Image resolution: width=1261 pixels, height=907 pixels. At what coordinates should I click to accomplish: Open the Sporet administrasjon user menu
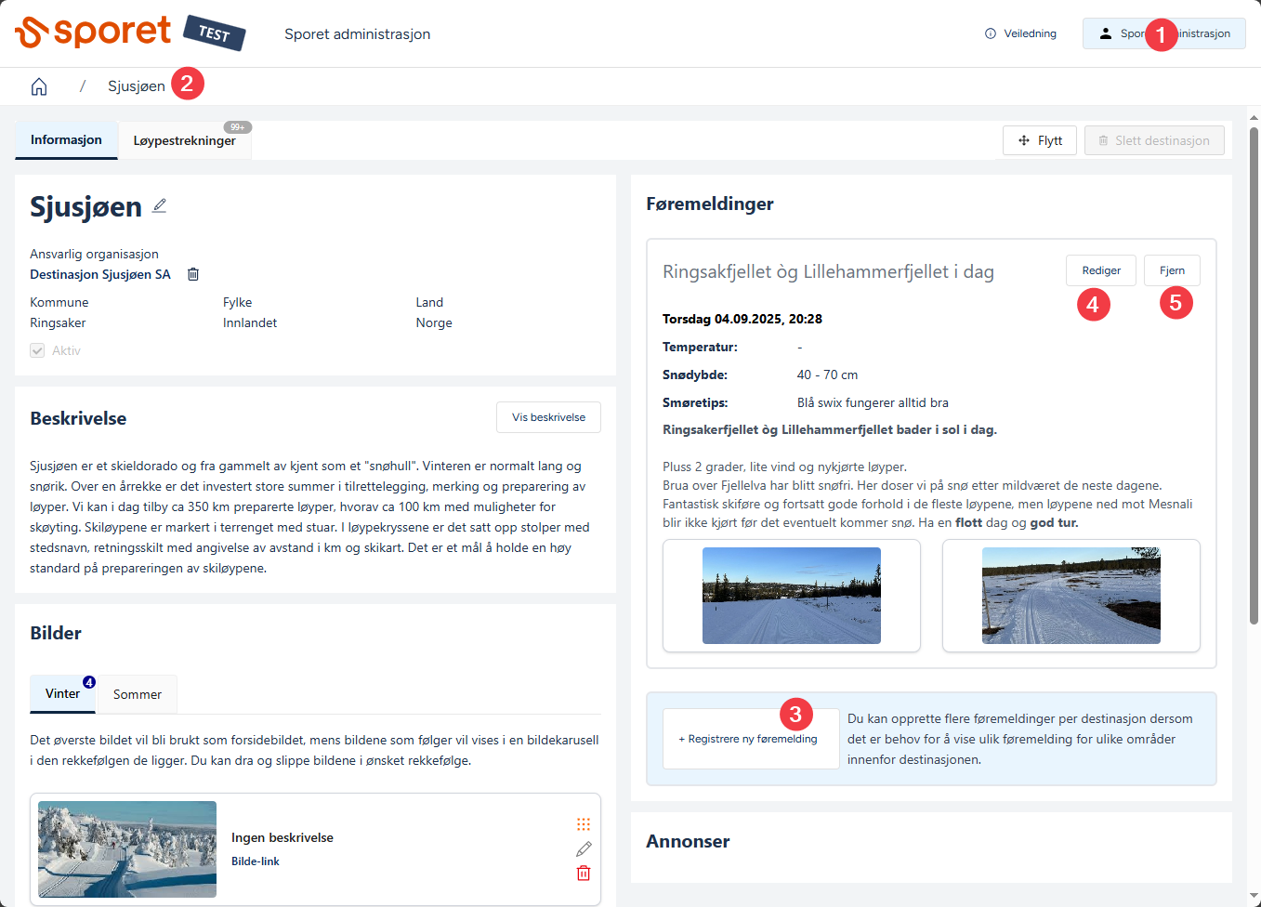(1163, 33)
